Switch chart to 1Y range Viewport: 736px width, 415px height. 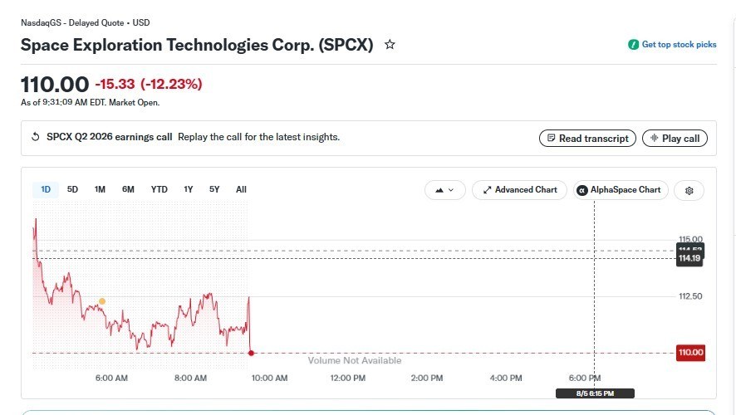pyautogui.click(x=189, y=189)
